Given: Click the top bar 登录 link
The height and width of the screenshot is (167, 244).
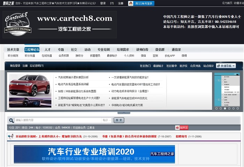Looking at the screenshot, I should pos(103,3).
